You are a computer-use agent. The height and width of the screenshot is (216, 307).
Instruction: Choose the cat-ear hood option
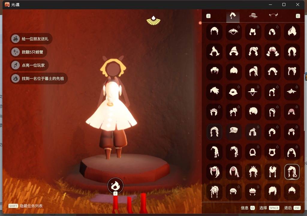[x=272, y=152]
